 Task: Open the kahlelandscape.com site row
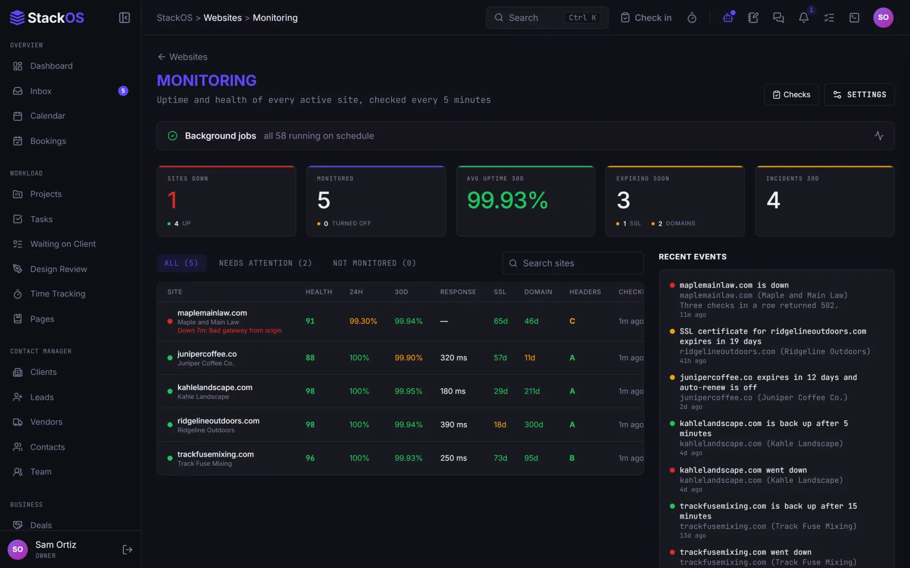pos(400,391)
